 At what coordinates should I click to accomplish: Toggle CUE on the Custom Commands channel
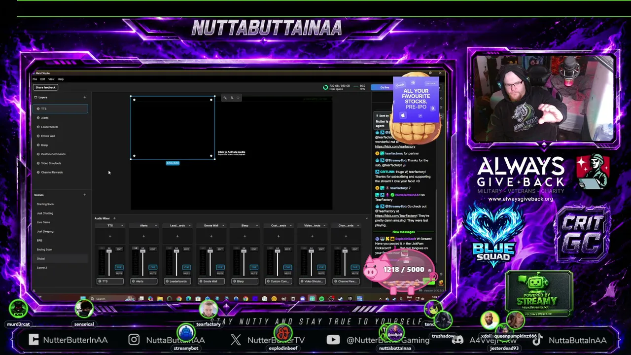[x=287, y=267]
